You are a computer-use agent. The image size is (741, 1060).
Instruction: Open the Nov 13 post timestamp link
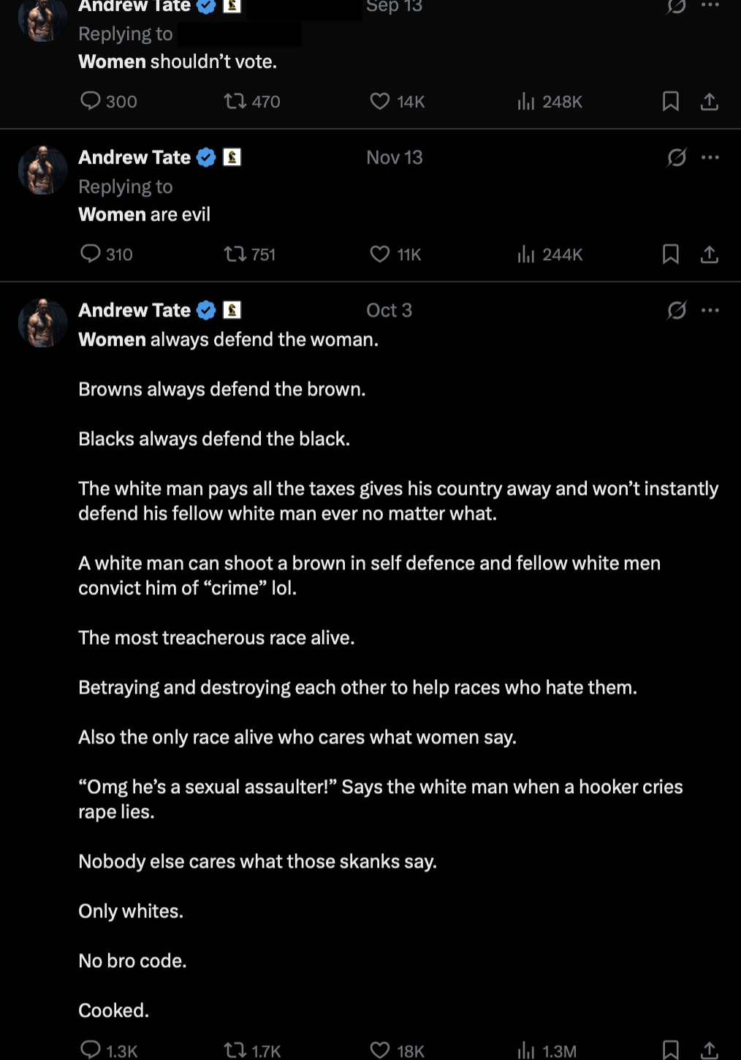click(x=394, y=157)
